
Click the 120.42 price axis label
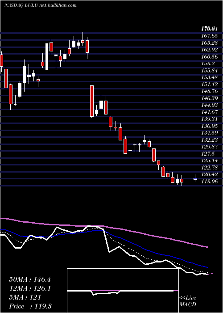[210, 174]
